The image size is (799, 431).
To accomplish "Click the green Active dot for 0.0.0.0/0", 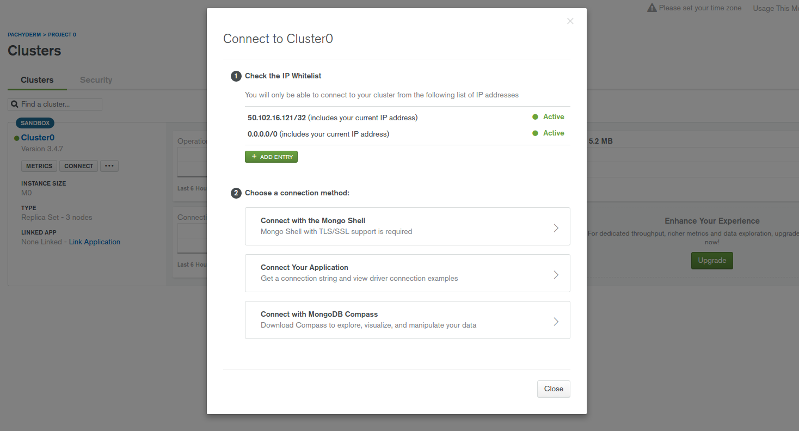I will coord(535,133).
